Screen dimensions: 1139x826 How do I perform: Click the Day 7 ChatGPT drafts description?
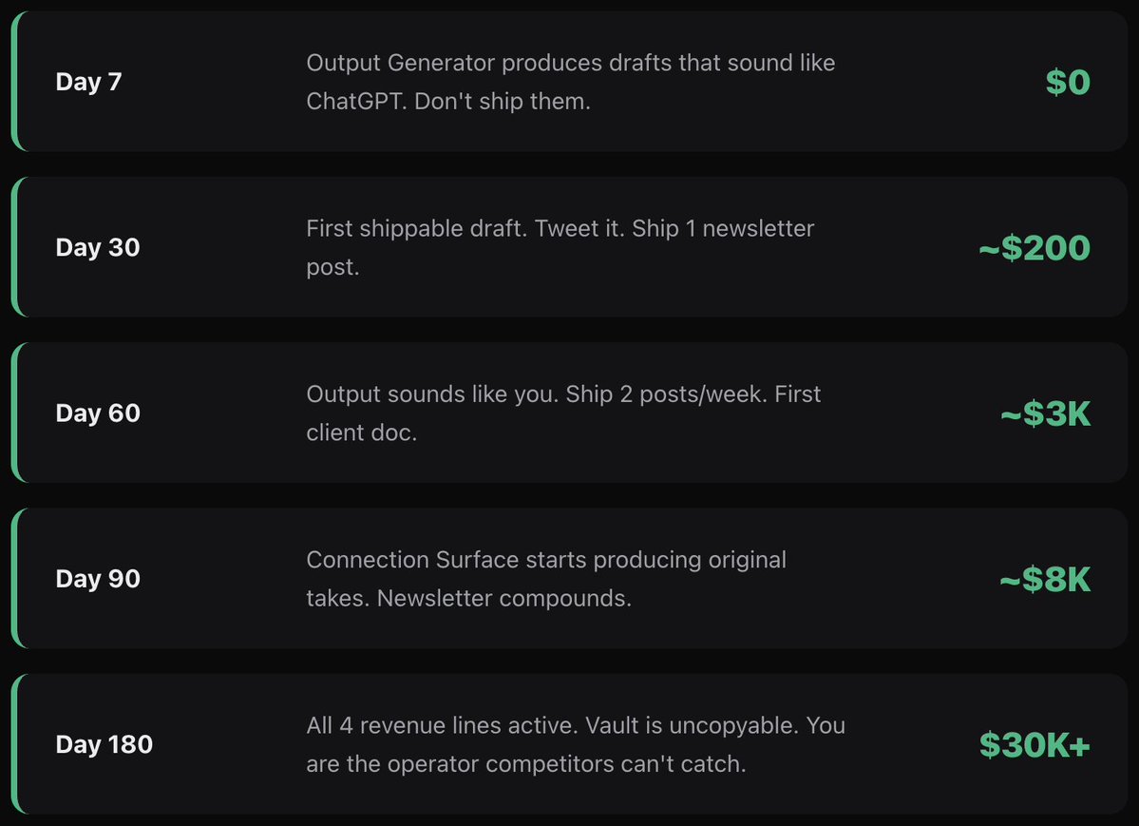pyautogui.click(x=570, y=82)
